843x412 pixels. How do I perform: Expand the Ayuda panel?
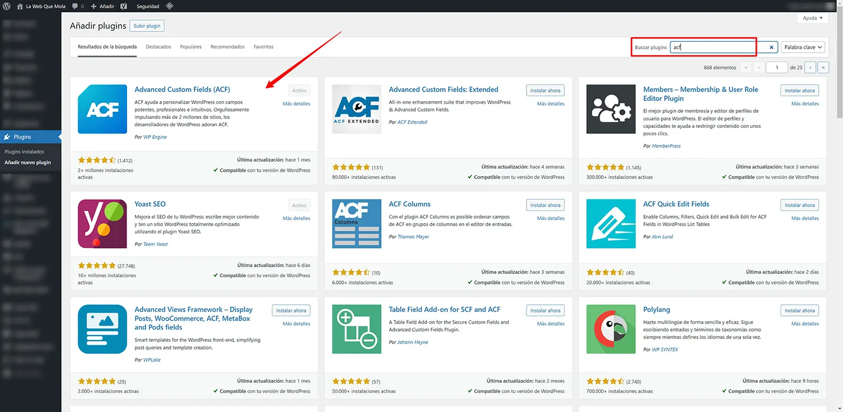(812, 17)
